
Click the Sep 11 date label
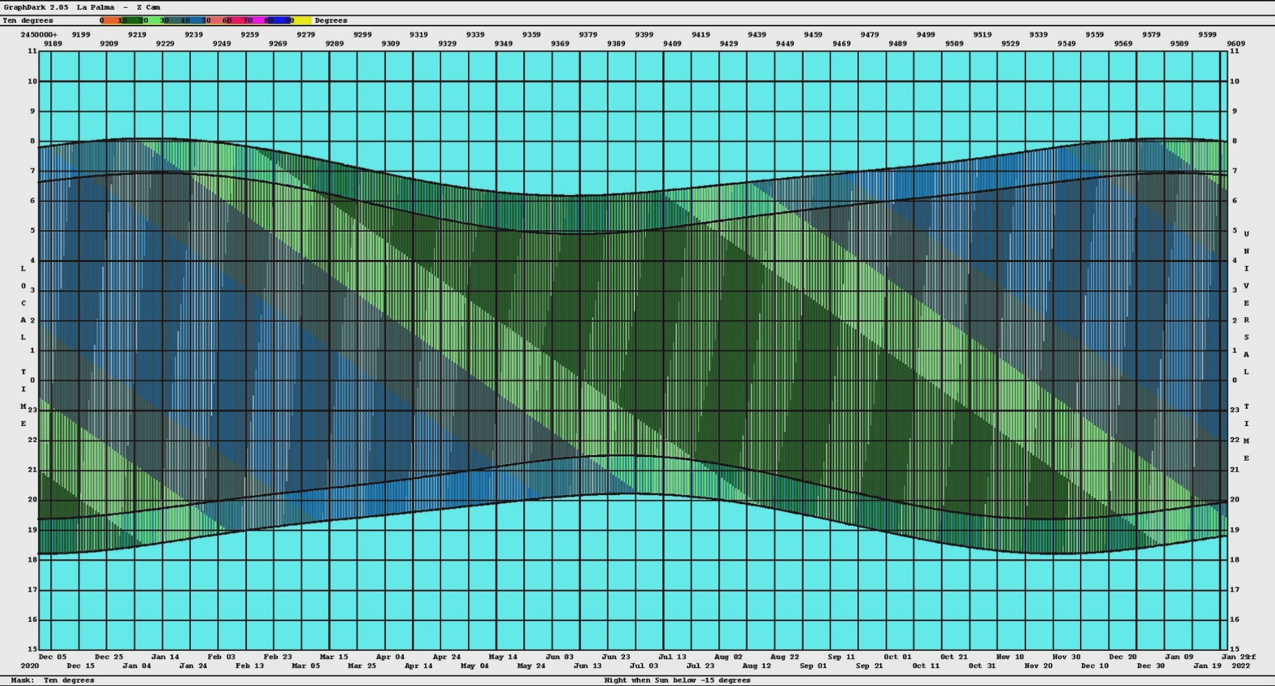(841, 657)
